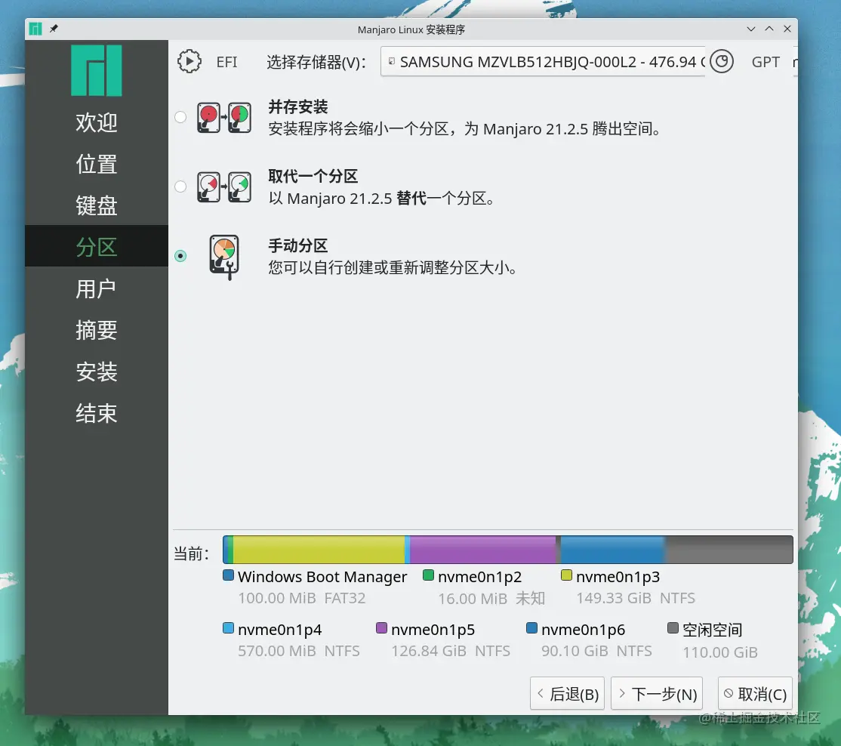Screen dimensions: 841x746
Task: Click the 下一步(N) next button
Action: pos(657,693)
